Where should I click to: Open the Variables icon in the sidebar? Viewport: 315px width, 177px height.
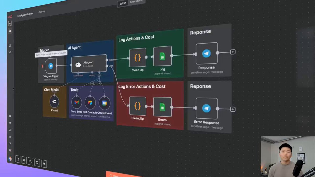pyautogui.click(x=10, y=130)
